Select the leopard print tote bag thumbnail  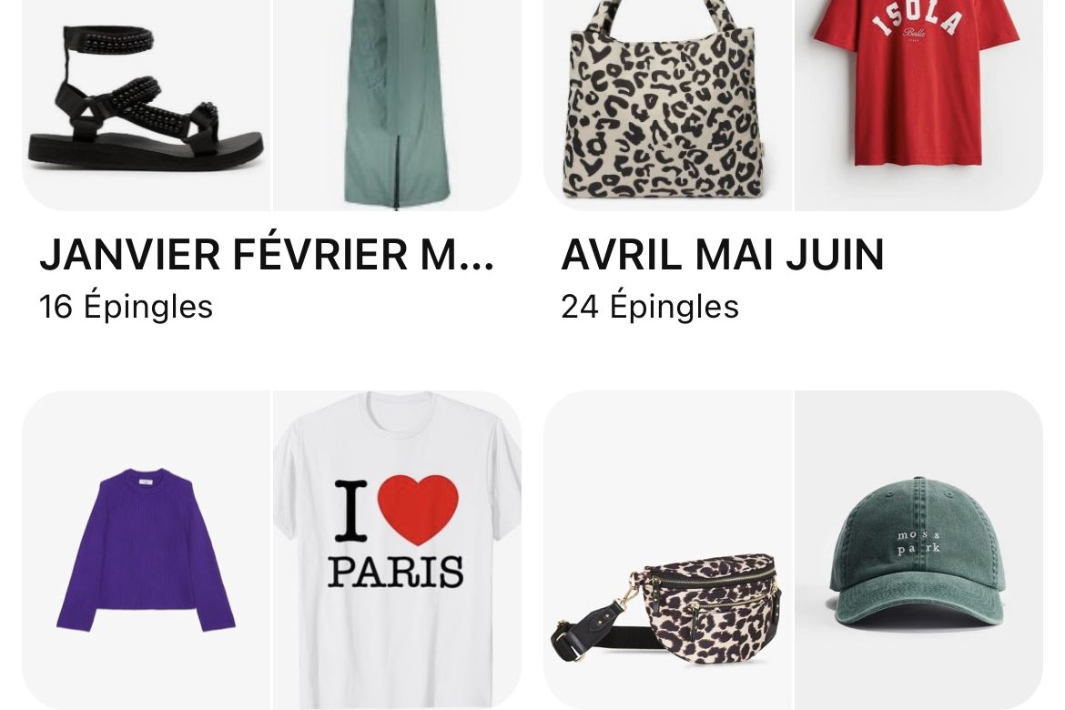pos(667,106)
